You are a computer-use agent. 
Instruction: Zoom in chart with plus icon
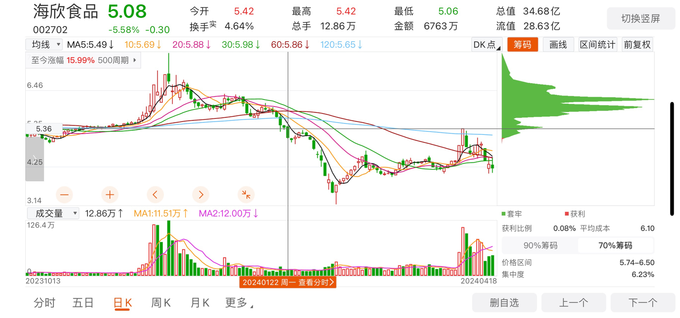pos(110,195)
